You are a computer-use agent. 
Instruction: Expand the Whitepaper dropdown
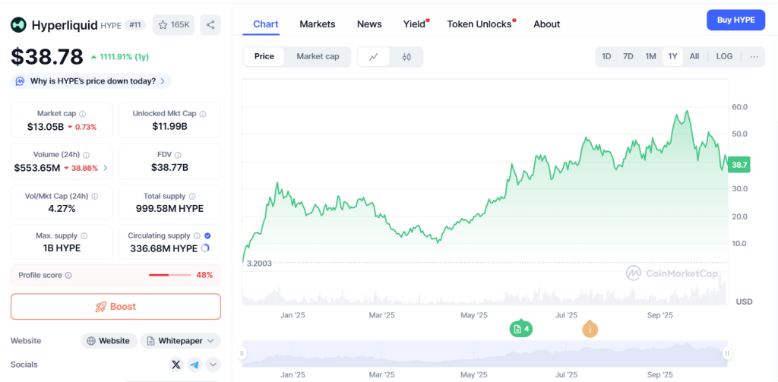[181, 341]
